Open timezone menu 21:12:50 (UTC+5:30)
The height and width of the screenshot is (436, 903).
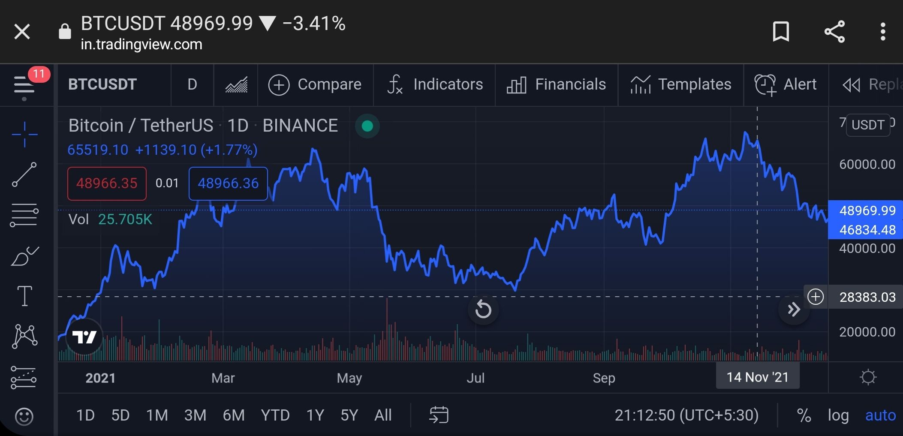tap(686, 415)
